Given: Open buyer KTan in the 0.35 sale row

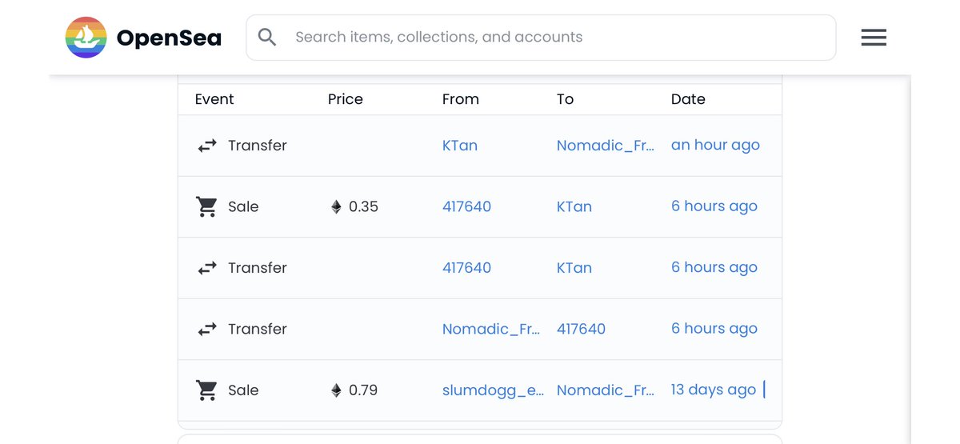Looking at the screenshot, I should tap(574, 206).
